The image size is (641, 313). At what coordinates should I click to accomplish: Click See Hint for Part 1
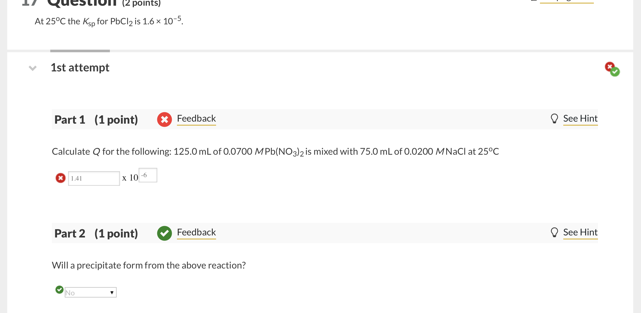click(580, 119)
